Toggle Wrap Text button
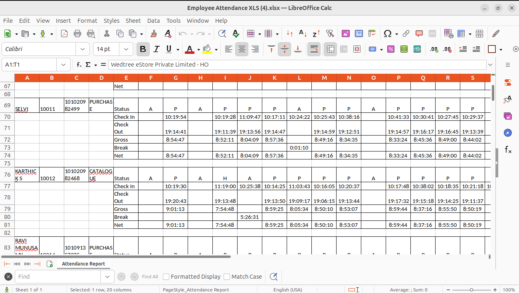 pyautogui.click(x=314, y=49)
